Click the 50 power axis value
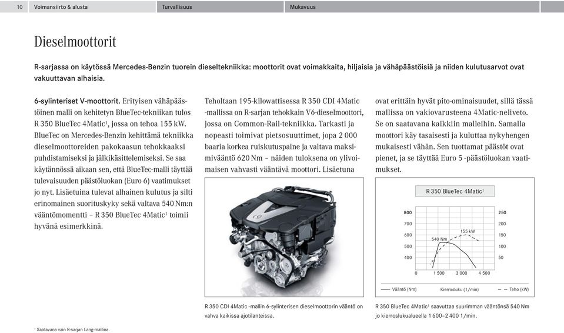564x333 pixels. click(x=500, y=258)
